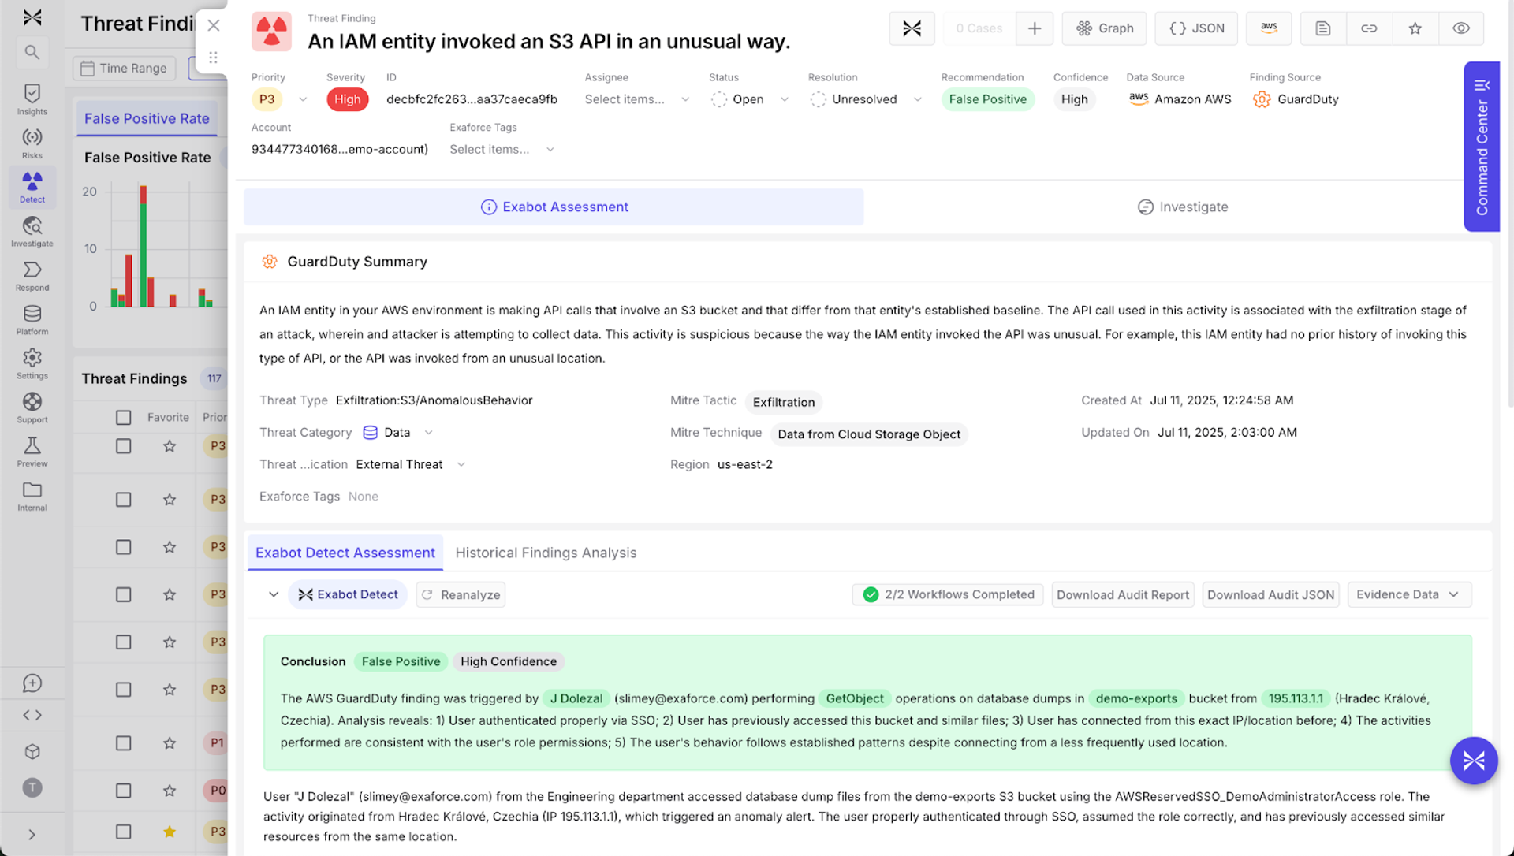Expand the left sidebar with bottom chevron
1514x856 pixels.
click(x=32, y=834)
